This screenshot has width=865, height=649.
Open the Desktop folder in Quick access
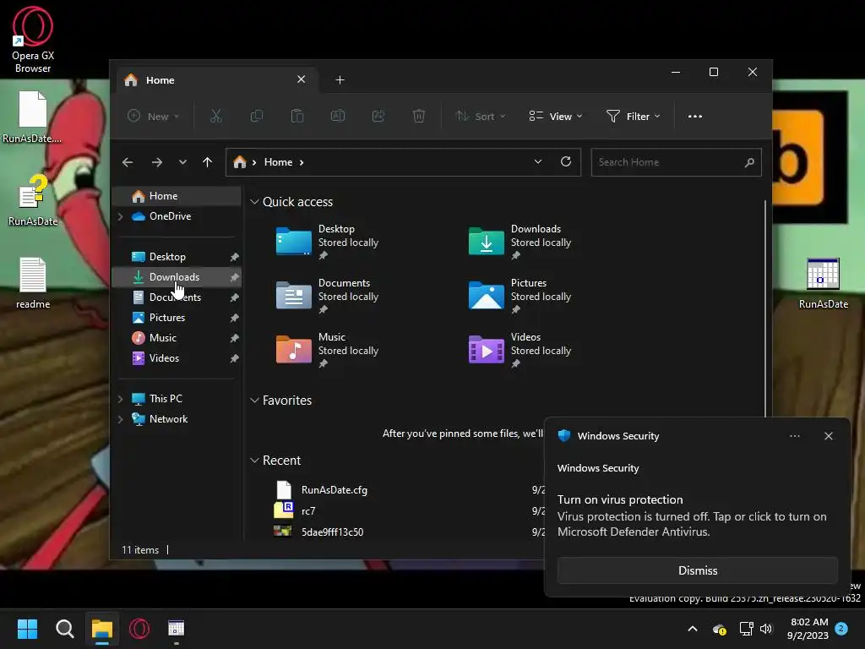pyautogui.click(x=327, y=243)
